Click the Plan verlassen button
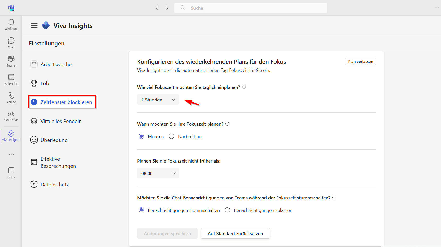 click(x=360, y=62)
